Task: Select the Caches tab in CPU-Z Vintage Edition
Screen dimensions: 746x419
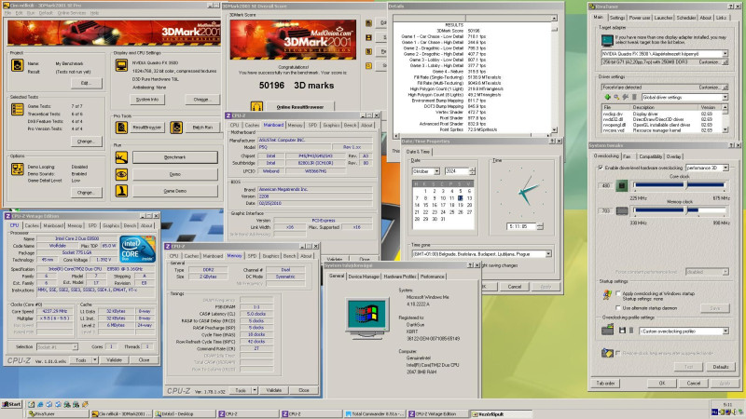Action: click(x=32, y=225)
